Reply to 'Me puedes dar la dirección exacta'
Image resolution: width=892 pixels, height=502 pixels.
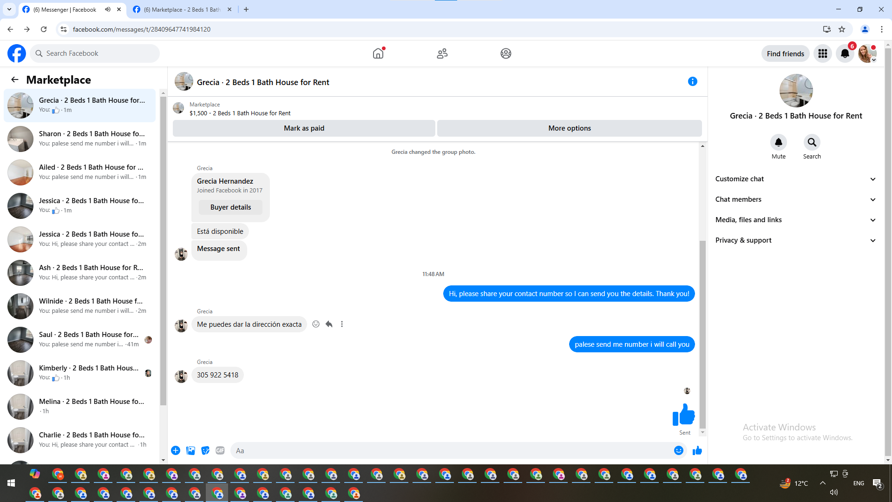(329, 324)
